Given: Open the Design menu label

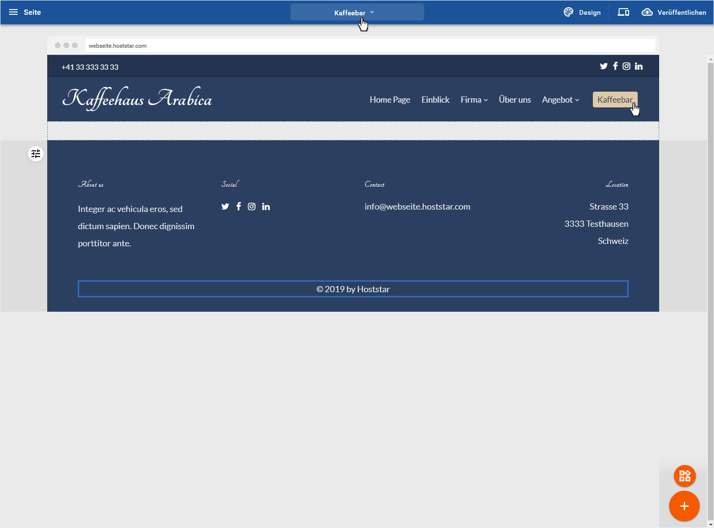Looking at the screenshot, I should pos(590,12).
